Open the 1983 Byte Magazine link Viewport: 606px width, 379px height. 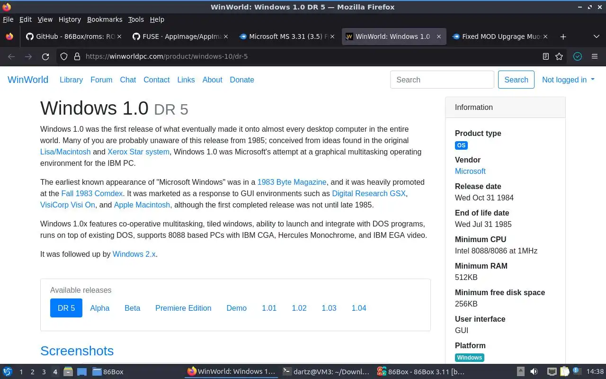pos(292,182)
